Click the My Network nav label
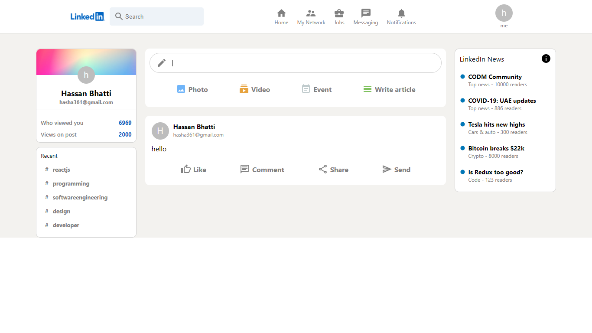This screenshot has width=592, height=333. click(311, 23)
